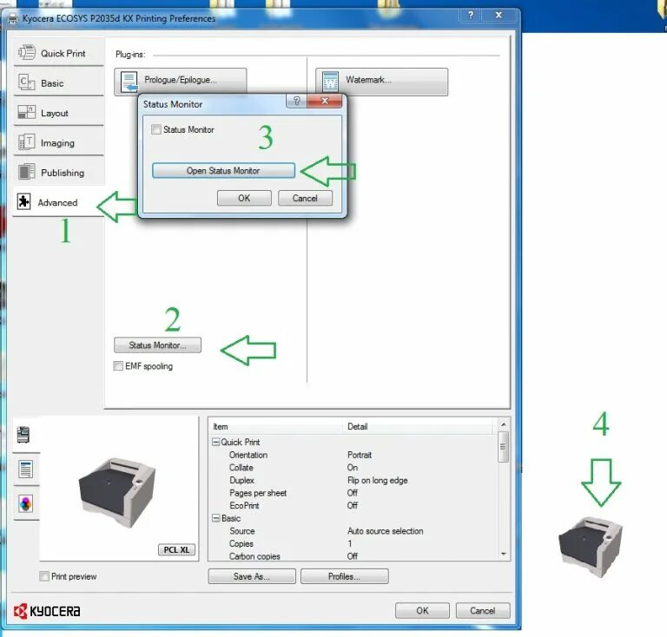Image resolution: width=667 pixels, height=637 pixels.
Task: Open the Profiles... dialog
Action: (344, 576)
